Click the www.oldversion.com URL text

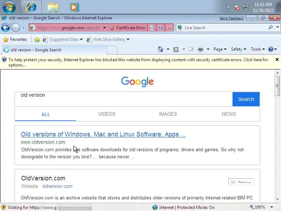coord(43,142)
